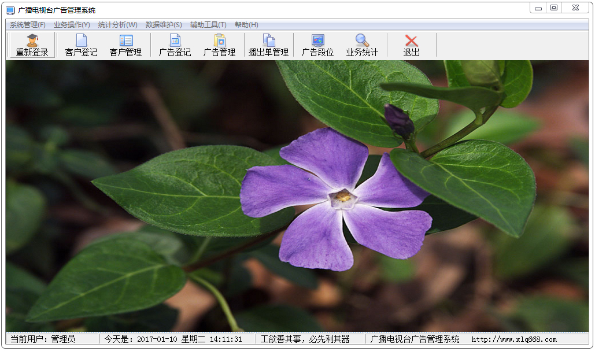
Task: Click the red X 退出 exit icon
Action: click(411, 45)
